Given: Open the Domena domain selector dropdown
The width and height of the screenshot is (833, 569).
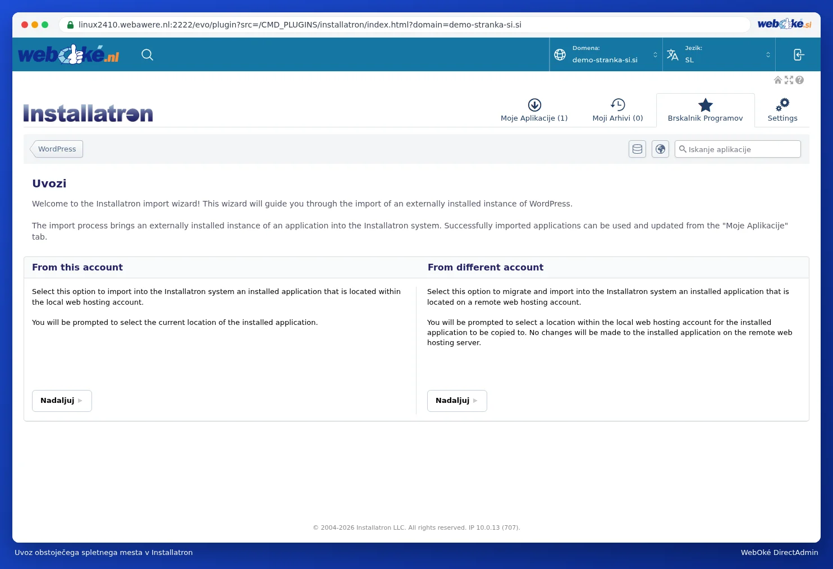Looking at the screenshot, I should pos(606,54).
